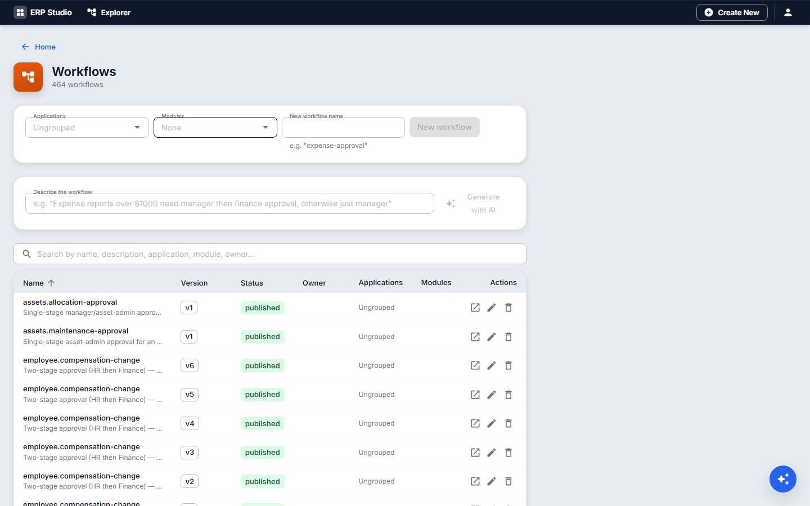
Task: Delete employee.compensation-change v2 workflow
Action: pyautogui.click(x=508, y=481)
